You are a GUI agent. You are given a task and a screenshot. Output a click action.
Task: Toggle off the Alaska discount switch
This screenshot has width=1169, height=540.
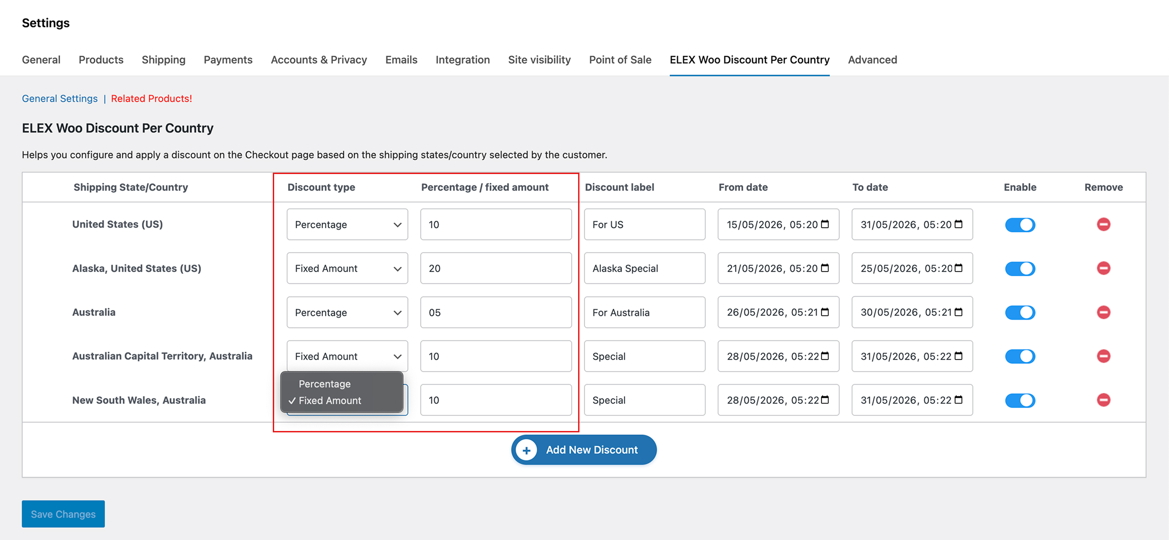(1020, 268)
